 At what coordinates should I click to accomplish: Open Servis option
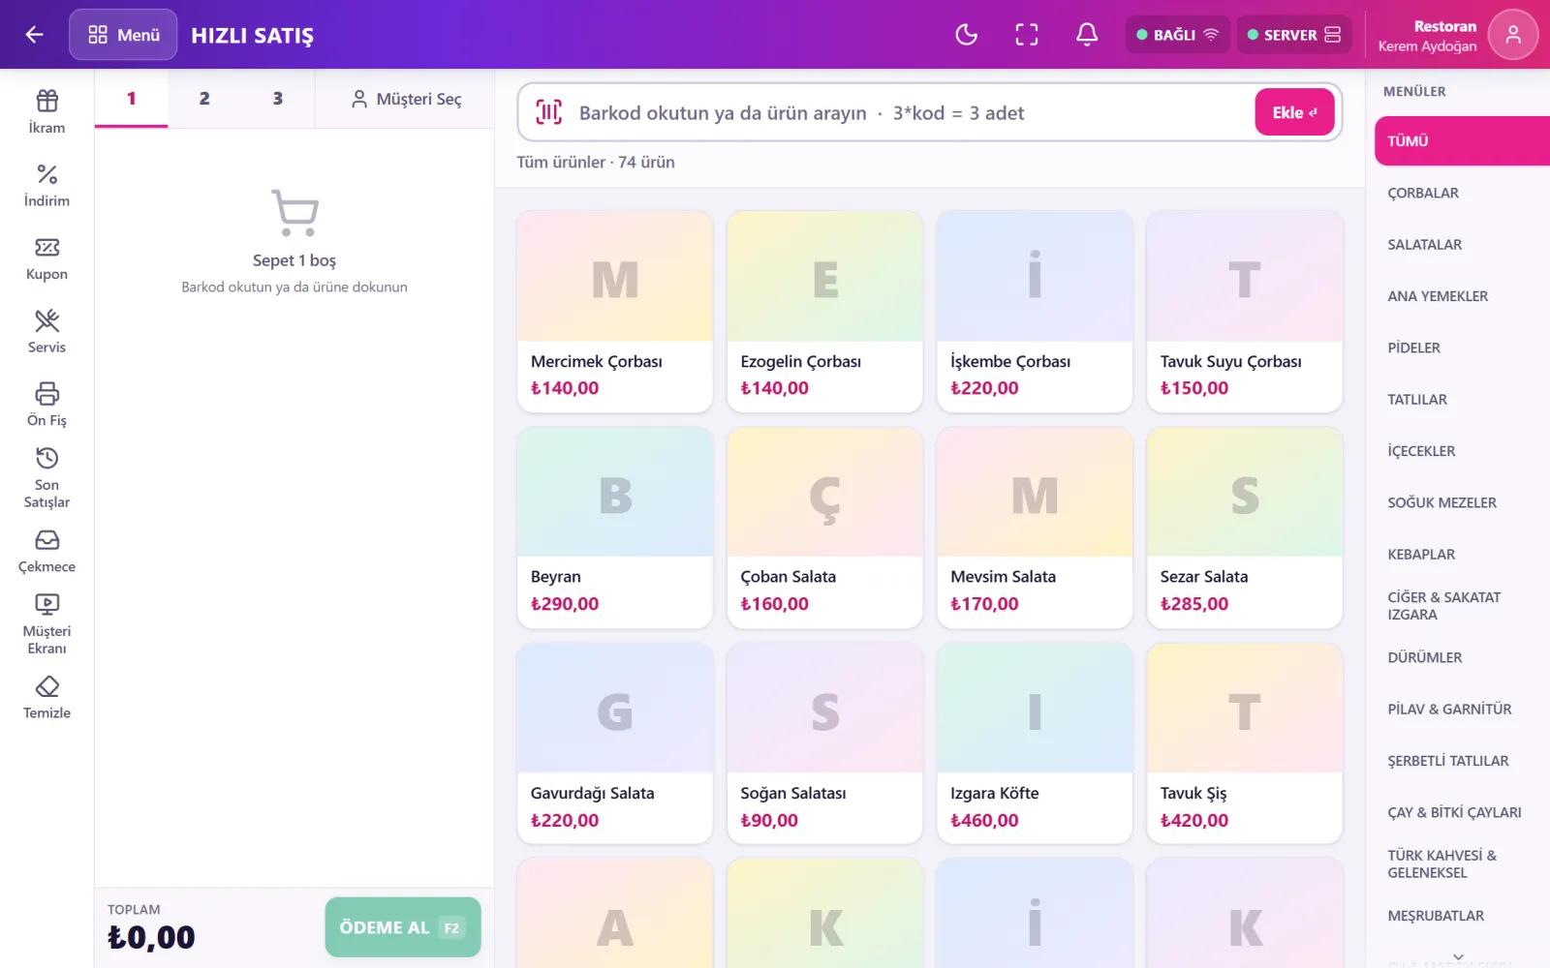[x=46, y=332]
